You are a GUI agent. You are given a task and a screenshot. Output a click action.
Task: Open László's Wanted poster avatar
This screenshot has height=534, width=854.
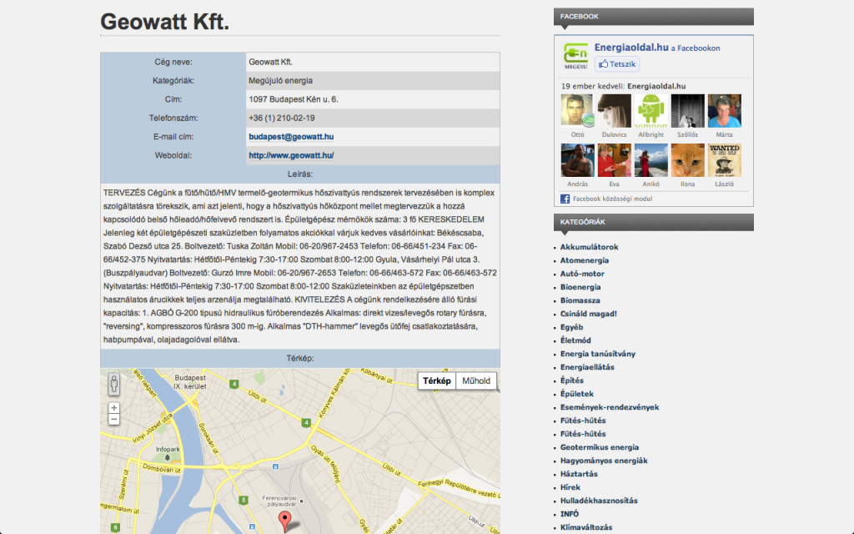click(x=724, y=159)
